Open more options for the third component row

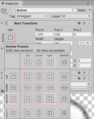89,78
